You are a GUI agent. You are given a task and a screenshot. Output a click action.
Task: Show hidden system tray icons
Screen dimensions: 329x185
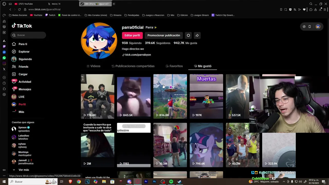pyautogui.click(x=284, y=182)
